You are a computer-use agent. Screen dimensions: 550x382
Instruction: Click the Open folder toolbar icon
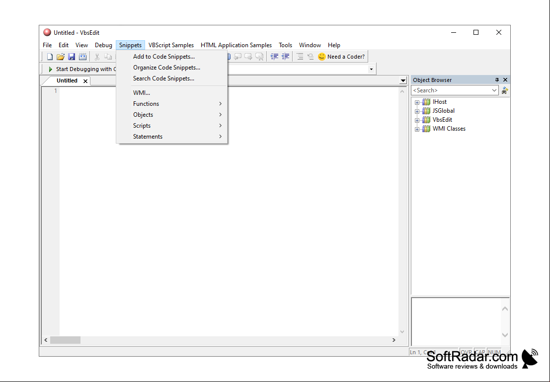click(x=60, y=57)
